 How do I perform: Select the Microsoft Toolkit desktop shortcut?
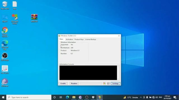click(15, 19)
